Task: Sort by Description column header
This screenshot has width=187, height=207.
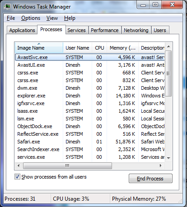Action: pos(151,48)
